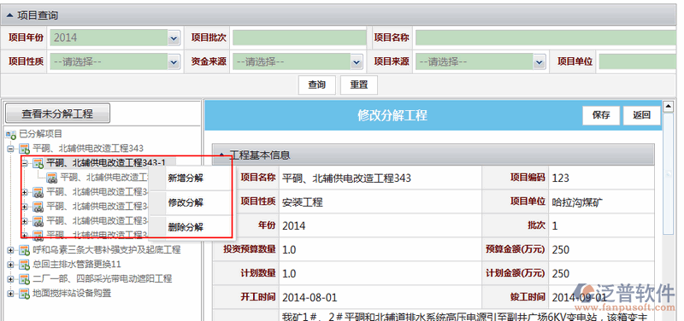The height and width of the screenshot is (321, 684).
Task: Click the 平硐、北辅供电改造工程343 project icon
Action: coord(24,149)
